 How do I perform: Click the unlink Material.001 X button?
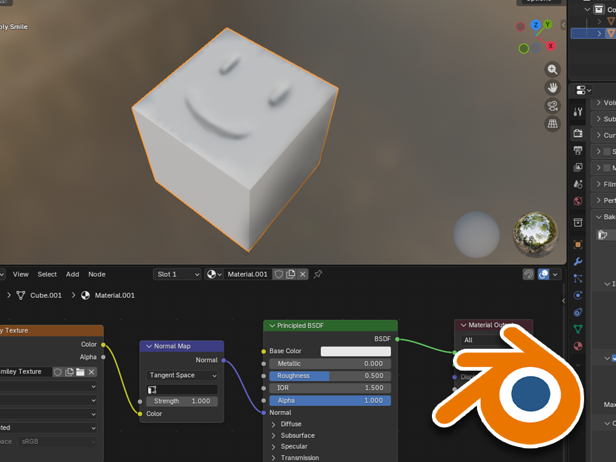[x=303, y=274]
